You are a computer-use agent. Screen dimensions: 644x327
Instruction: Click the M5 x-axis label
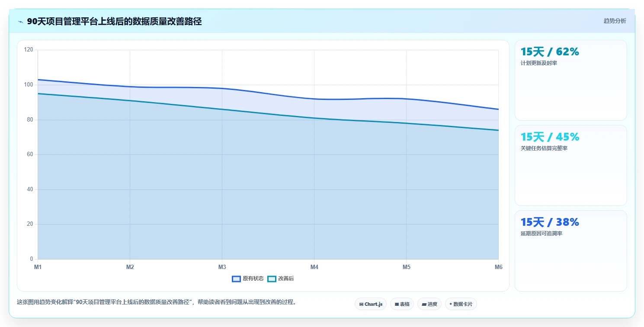click(407, 267)
